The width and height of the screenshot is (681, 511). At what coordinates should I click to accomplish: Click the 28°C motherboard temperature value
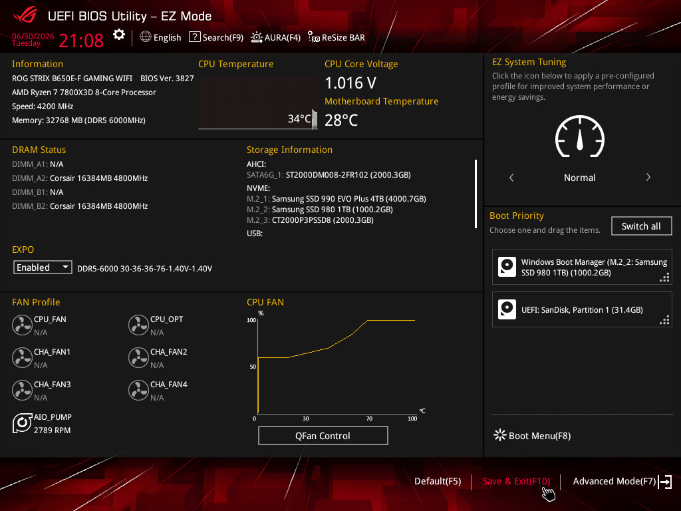[341, 120]
